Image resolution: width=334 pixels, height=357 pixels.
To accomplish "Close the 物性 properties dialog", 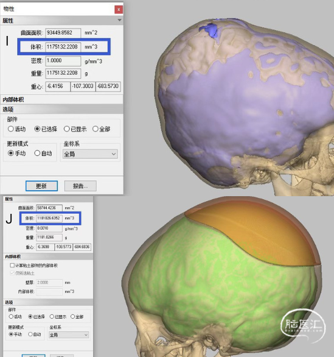I will pos(119,9).
